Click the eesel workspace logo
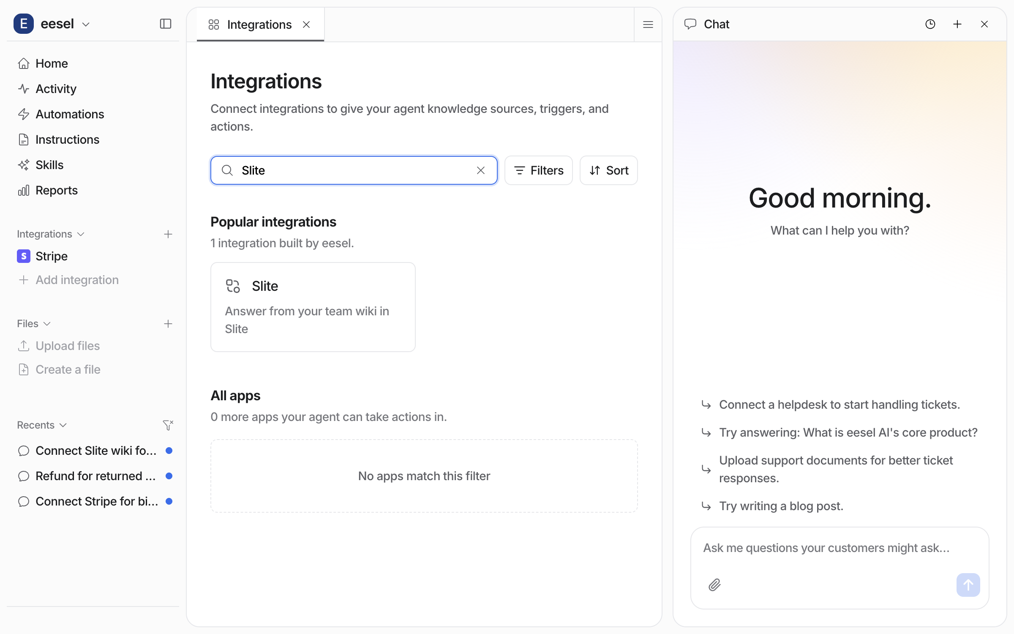Viewport: 1014px width, 634px height. [x=24, y=24]
